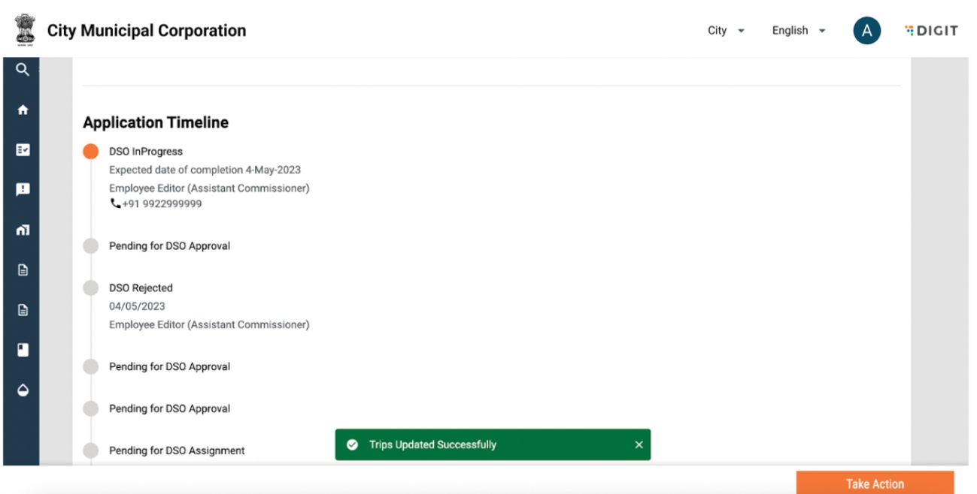Open the English language dropdown
The width and height of the screenshot is (977, 494).
(798, 31)
